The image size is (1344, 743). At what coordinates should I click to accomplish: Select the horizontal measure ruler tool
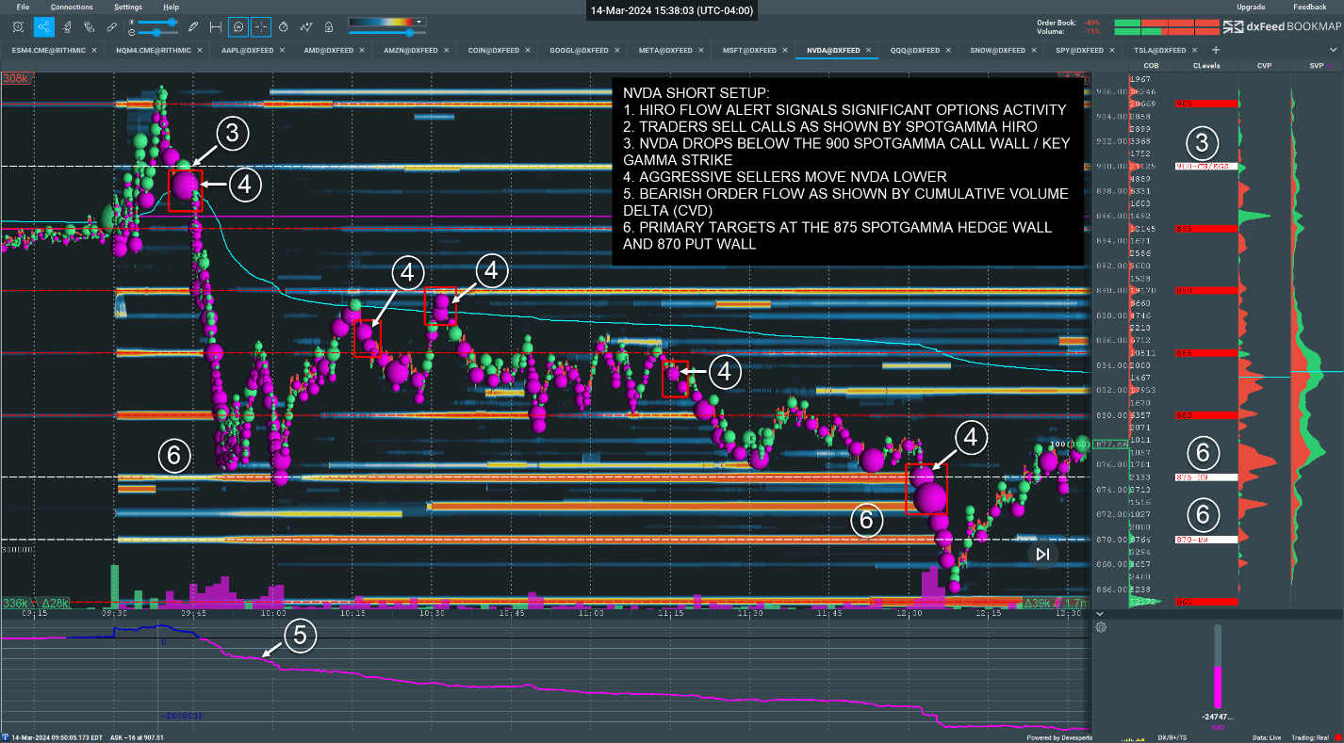pyautogui.click(x=216, y=26)
